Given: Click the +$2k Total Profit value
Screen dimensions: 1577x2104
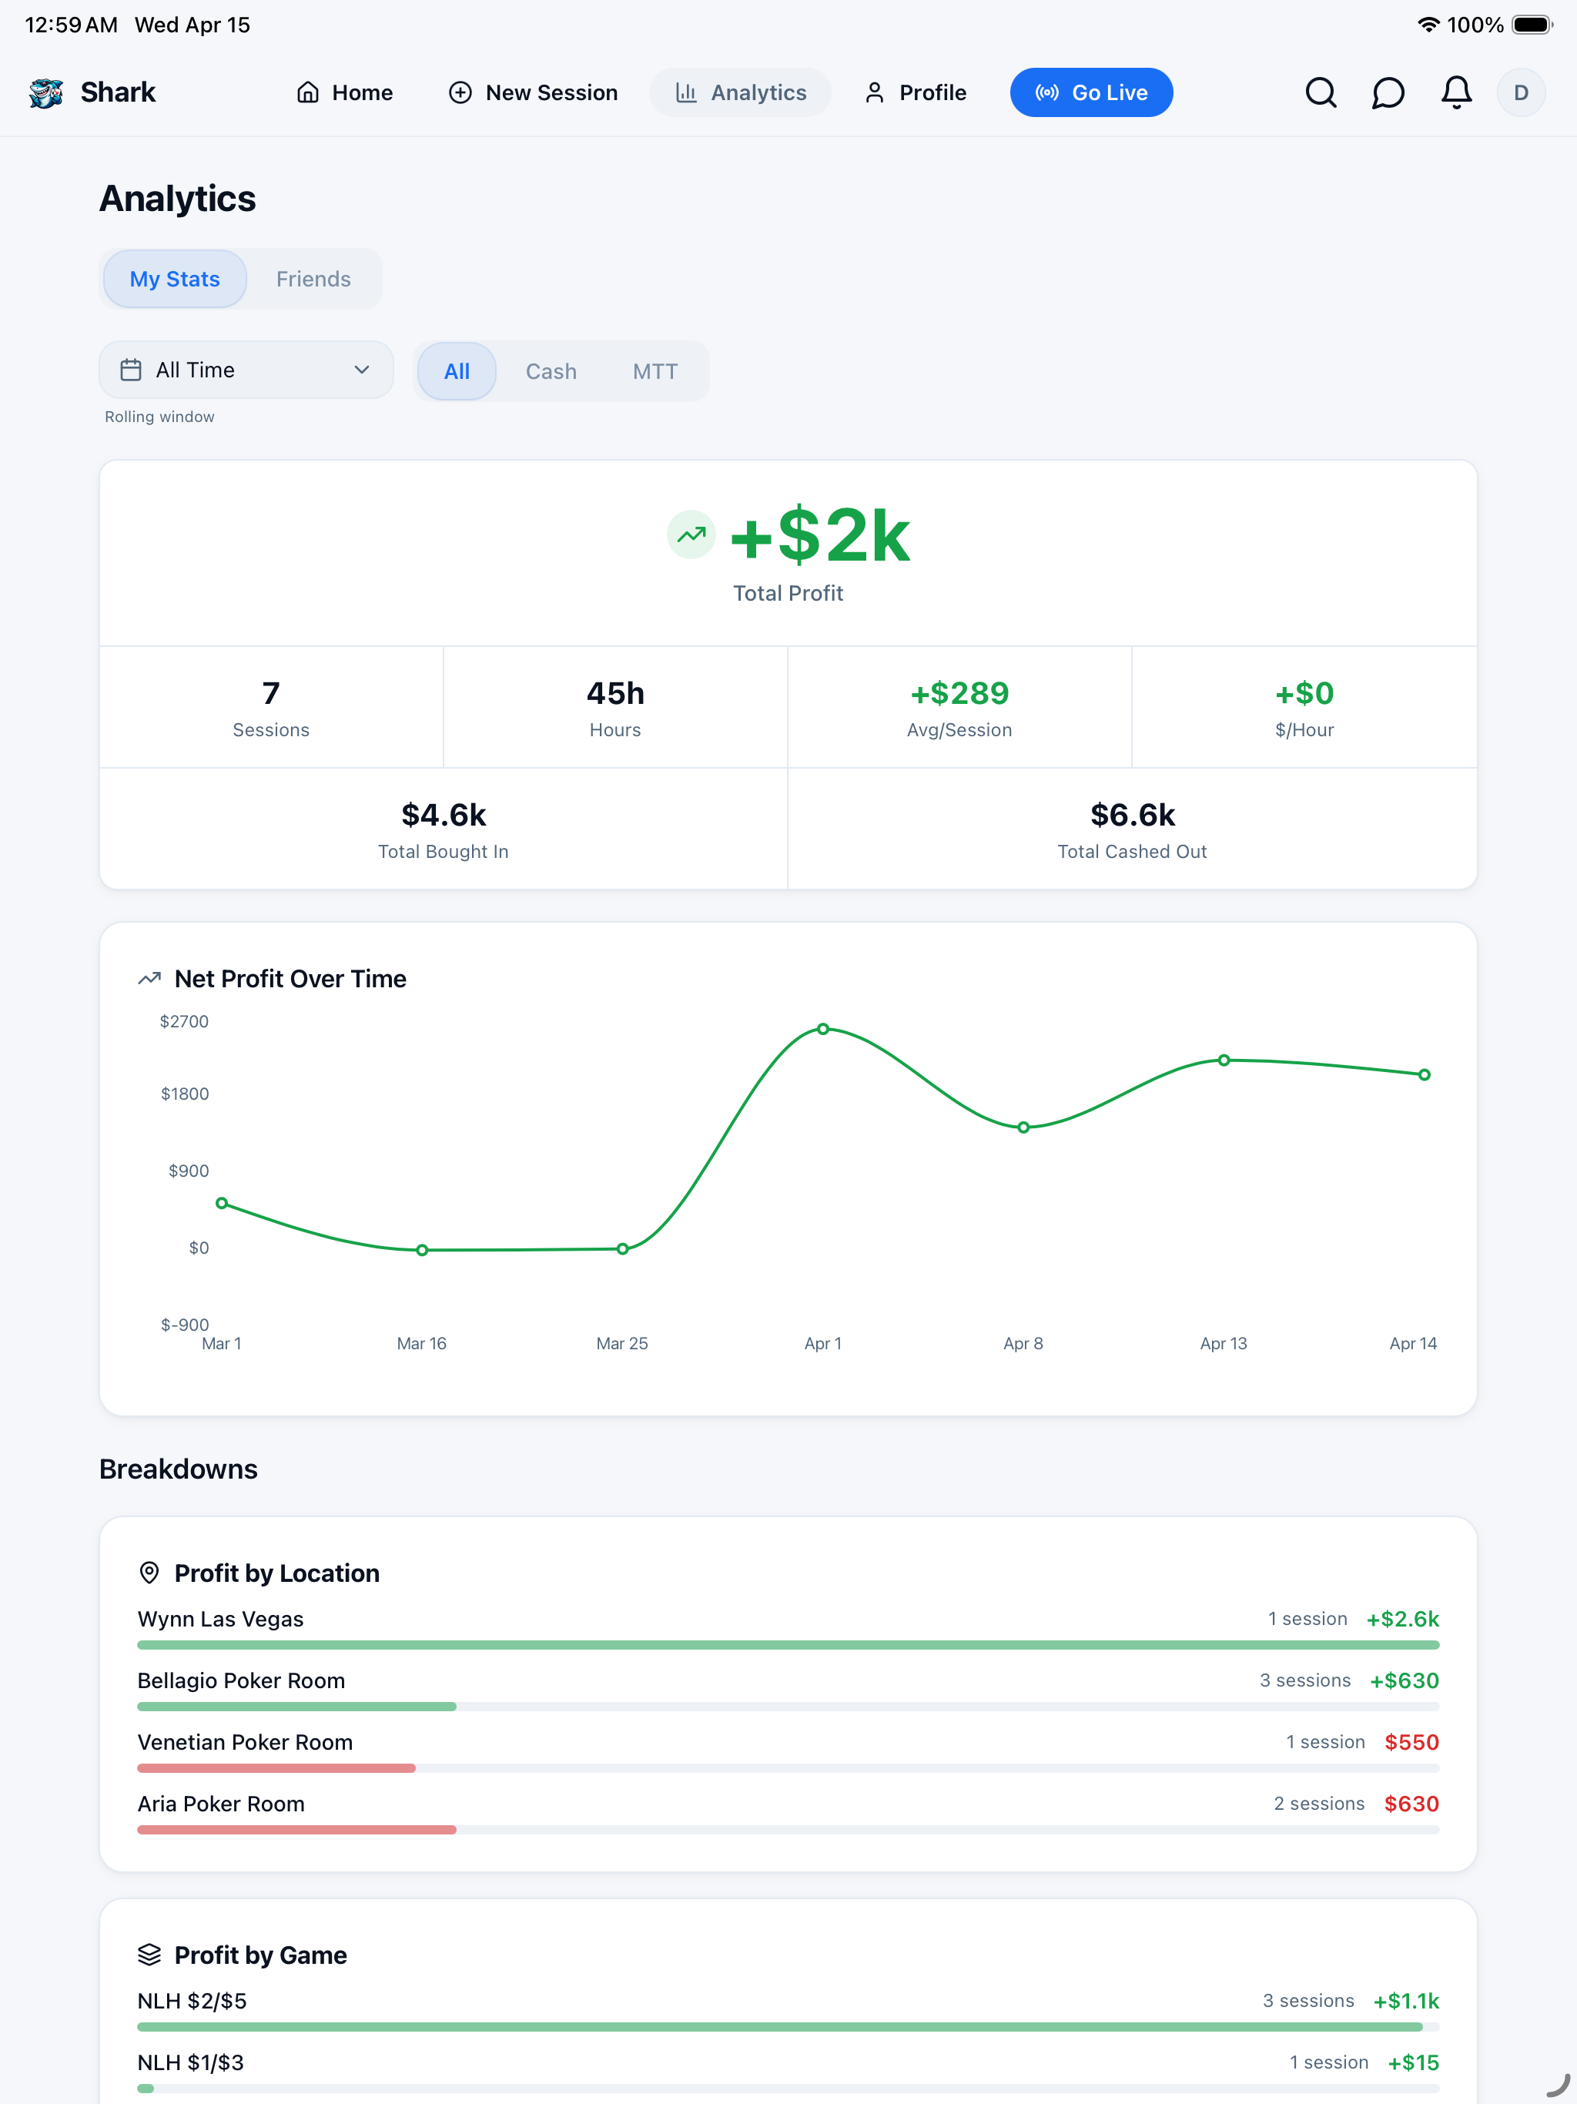Looking at the screenshot, I should [820, 534].
